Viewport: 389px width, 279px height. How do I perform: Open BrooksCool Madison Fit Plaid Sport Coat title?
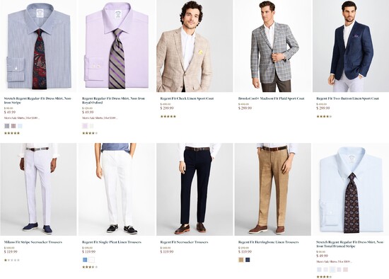click(271, 98)
